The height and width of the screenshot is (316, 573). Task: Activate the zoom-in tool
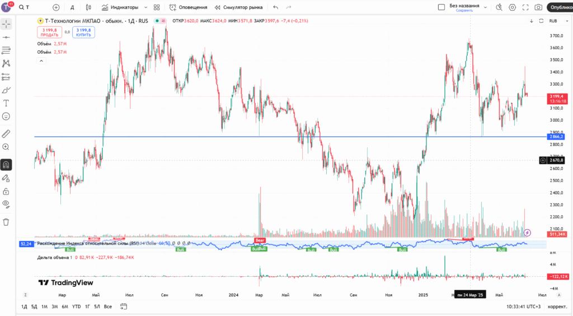[x=6, y=147]
